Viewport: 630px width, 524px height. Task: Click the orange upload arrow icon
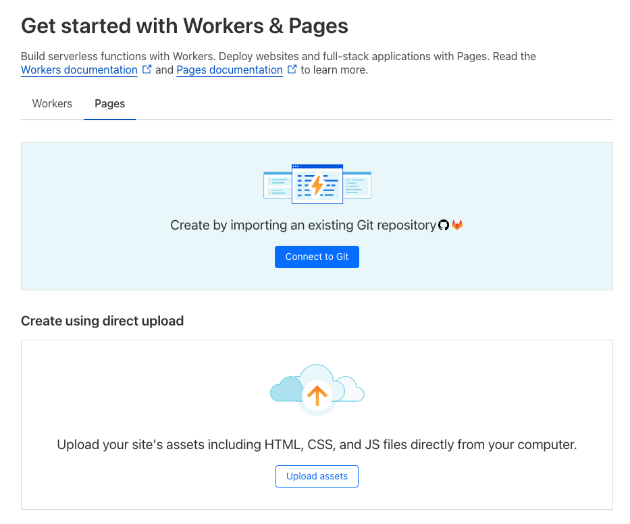[317, 394]
